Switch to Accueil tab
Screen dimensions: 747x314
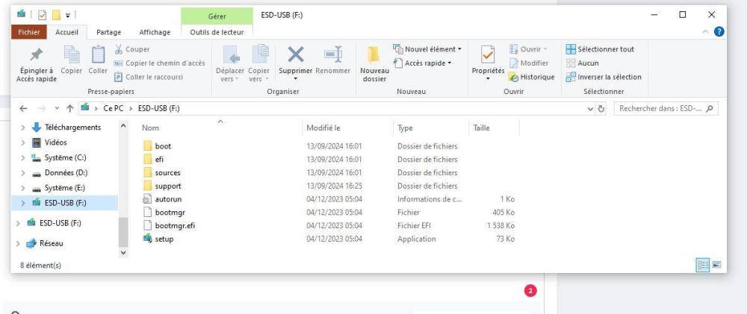click(x=67, y=32)
